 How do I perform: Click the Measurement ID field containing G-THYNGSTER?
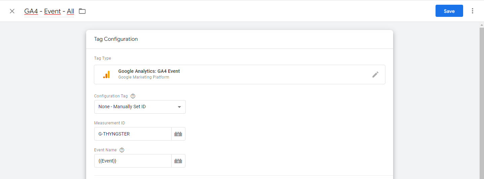(133, 134)
